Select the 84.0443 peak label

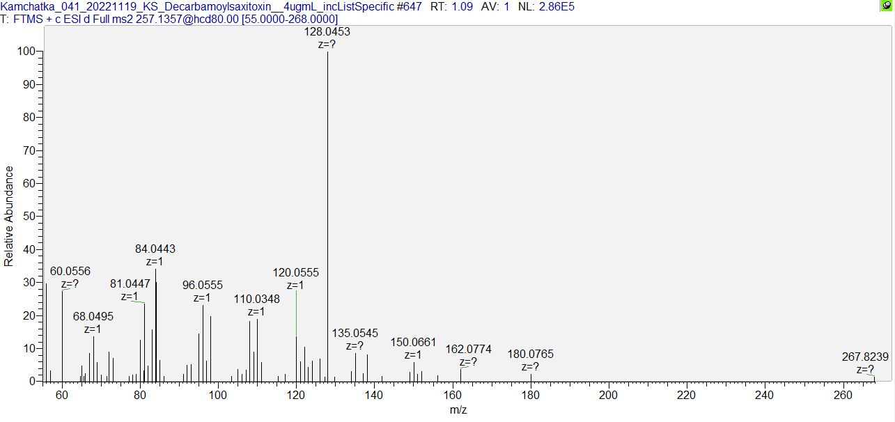click(155, 249)
